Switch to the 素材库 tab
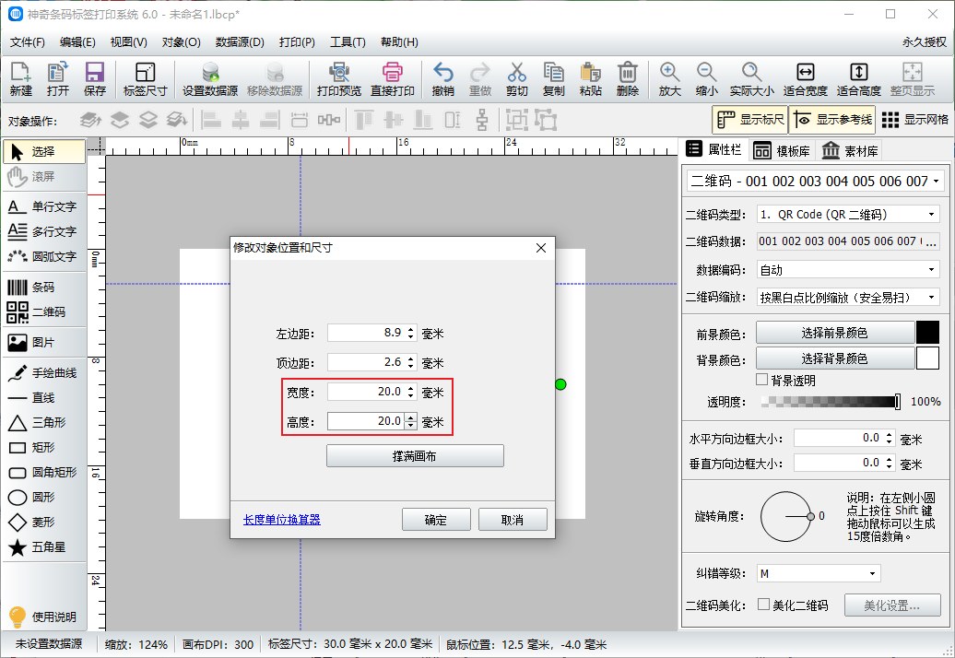The width and height of the screenshot is (955, 658). 850,150
